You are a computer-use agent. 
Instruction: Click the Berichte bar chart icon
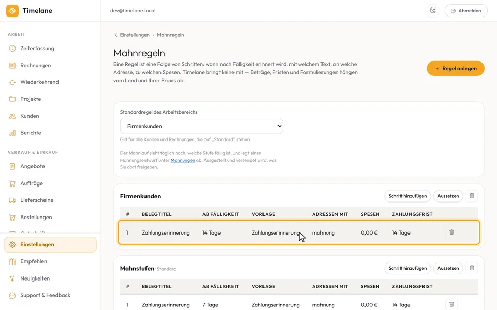12,133
